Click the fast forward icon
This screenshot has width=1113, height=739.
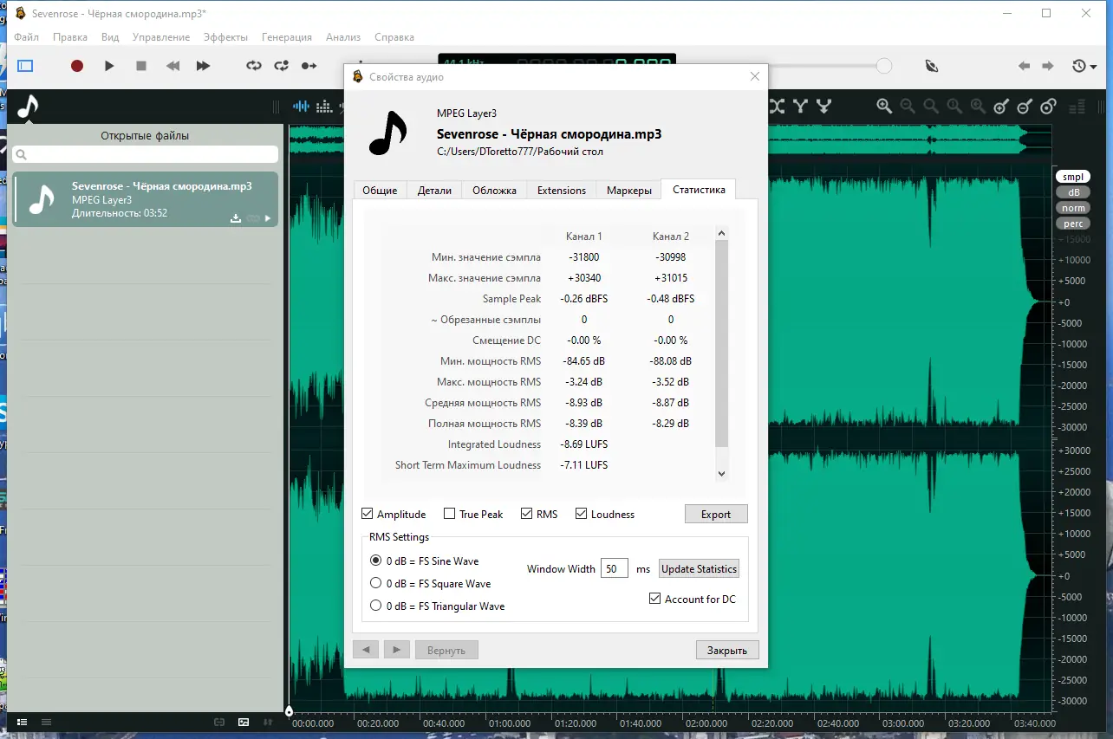coord(203,66)
